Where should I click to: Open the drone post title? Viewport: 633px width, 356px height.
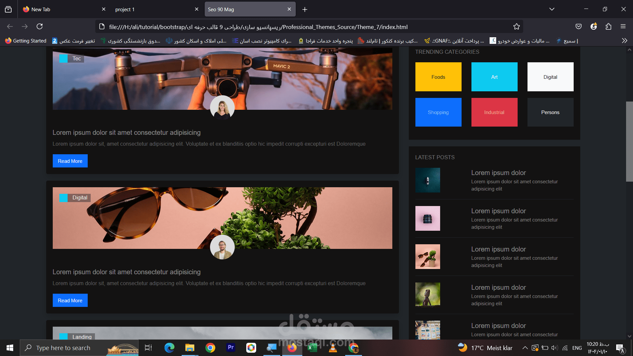point(127,133)
